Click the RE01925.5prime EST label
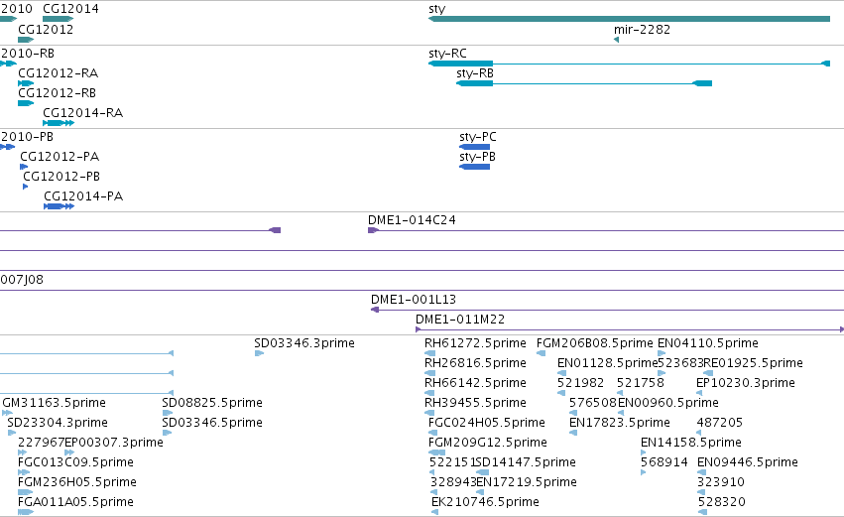Screen dimensions: 844x517 pos(754,363)
